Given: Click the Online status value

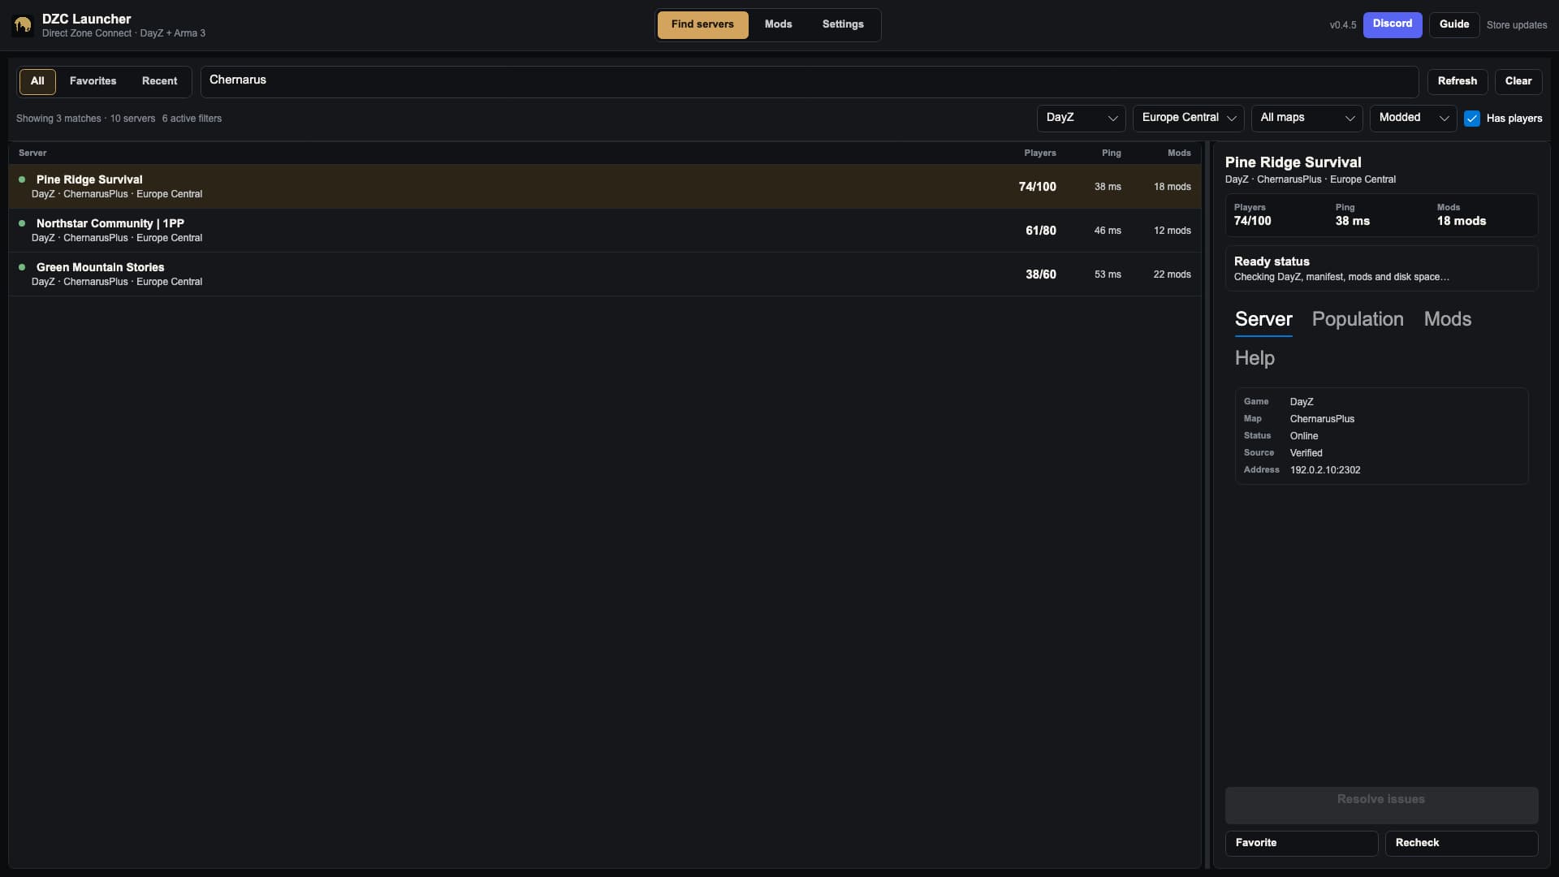Looking at the screenshot, I should [1304, 436].
